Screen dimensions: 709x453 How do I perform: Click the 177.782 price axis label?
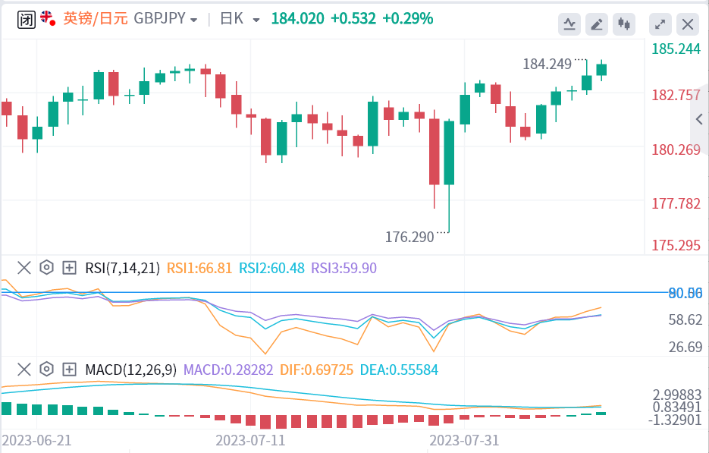click(676, 203)
